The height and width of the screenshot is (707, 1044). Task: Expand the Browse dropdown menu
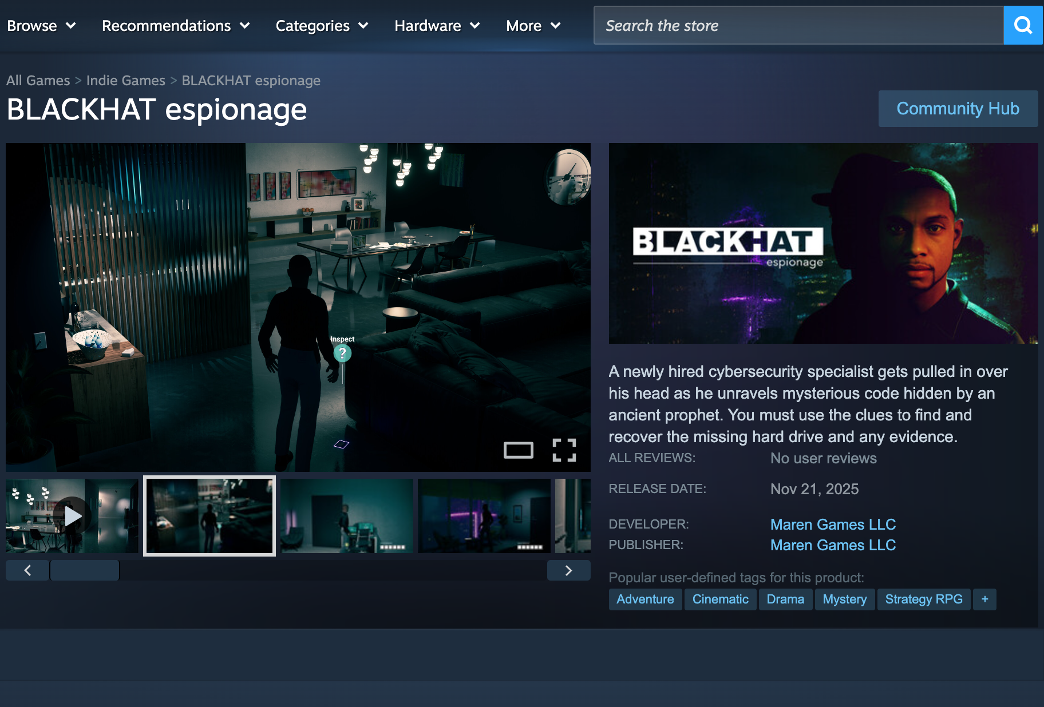[41, 26]
